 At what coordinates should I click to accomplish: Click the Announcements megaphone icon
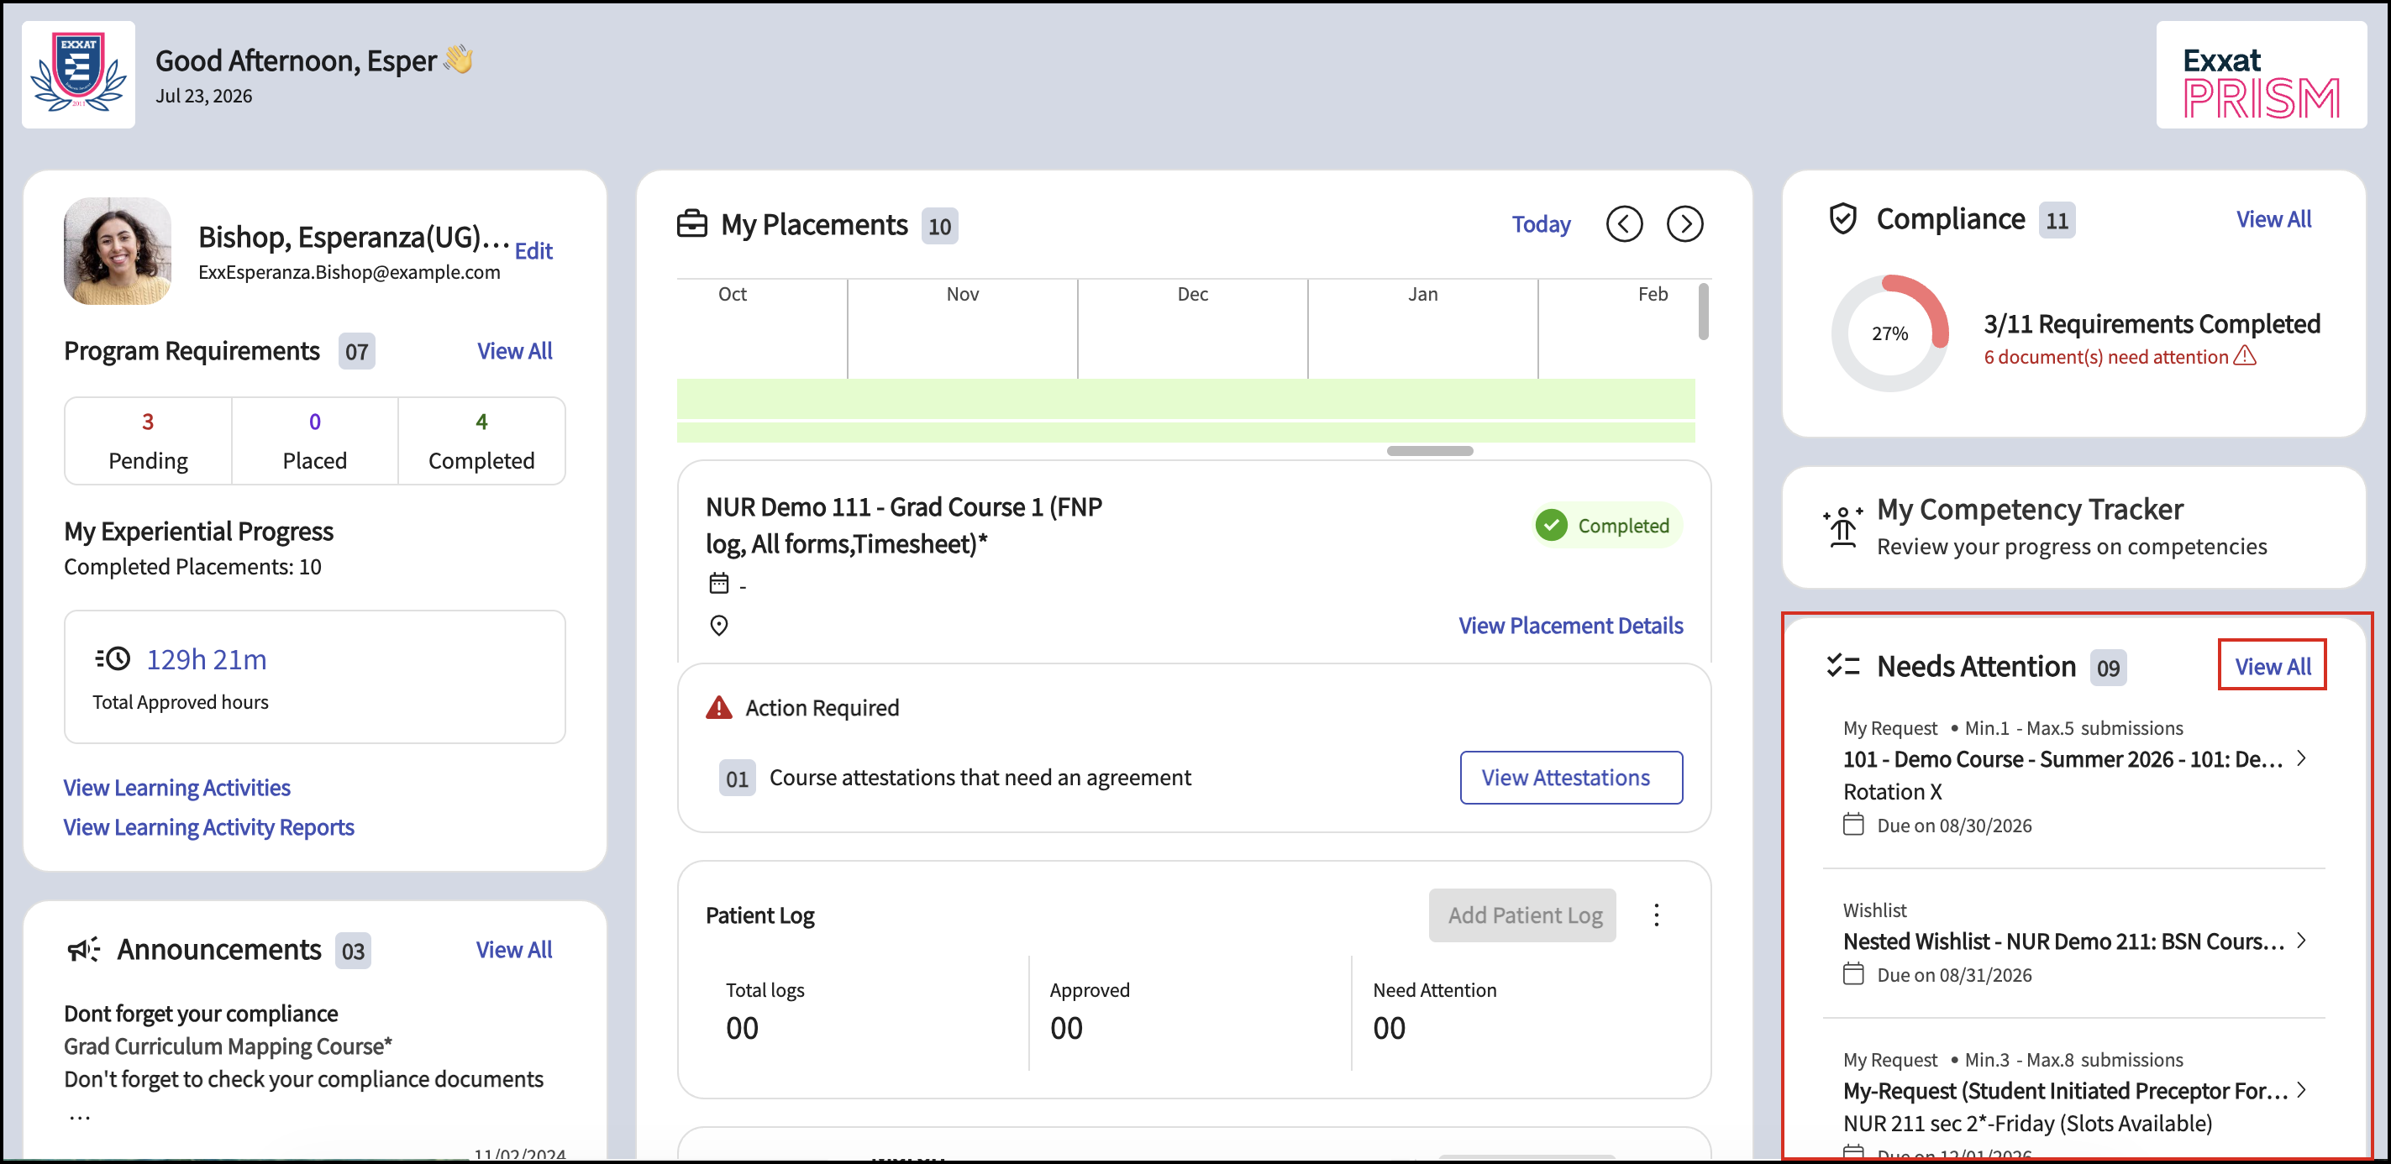tap(83, 950)
